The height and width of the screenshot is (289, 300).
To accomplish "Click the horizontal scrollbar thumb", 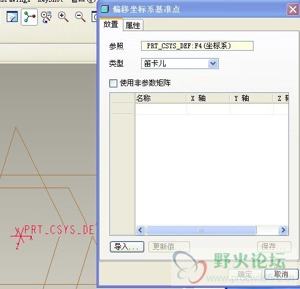I will [x=201, y=230].
